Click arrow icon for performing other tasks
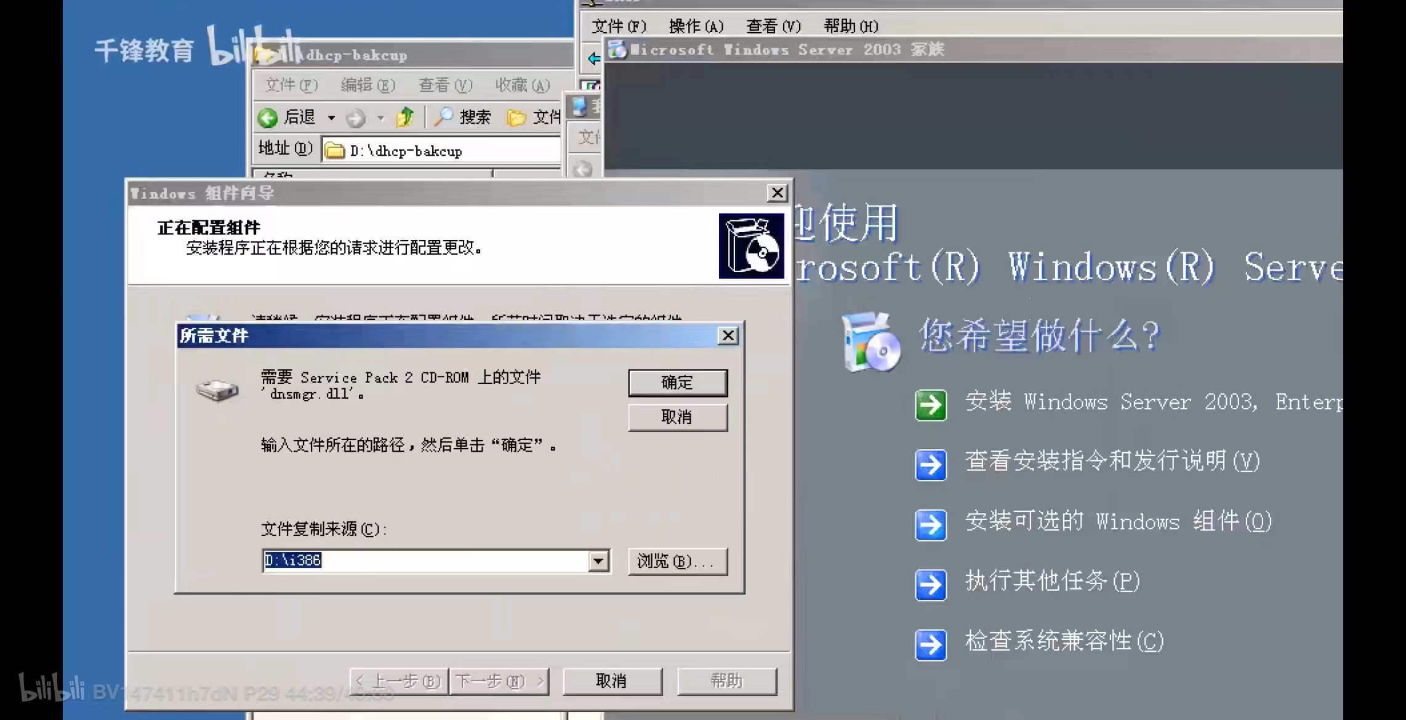 point(931,585)
